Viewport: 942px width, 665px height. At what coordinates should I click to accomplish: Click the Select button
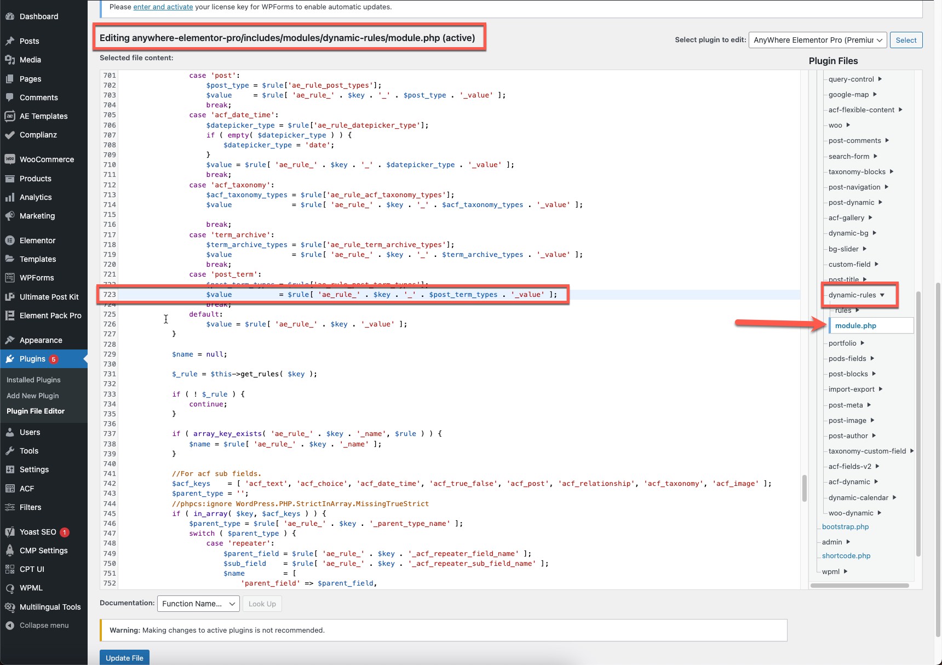point(906,40)
